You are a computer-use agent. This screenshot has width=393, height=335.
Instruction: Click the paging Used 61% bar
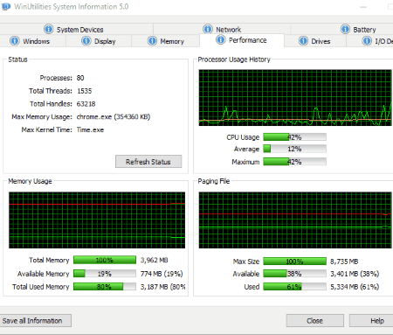click(x=294, y=287)
